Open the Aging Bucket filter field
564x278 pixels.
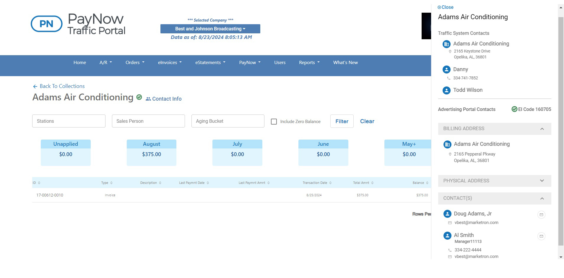pyautogui.click(x=228, y=121)
